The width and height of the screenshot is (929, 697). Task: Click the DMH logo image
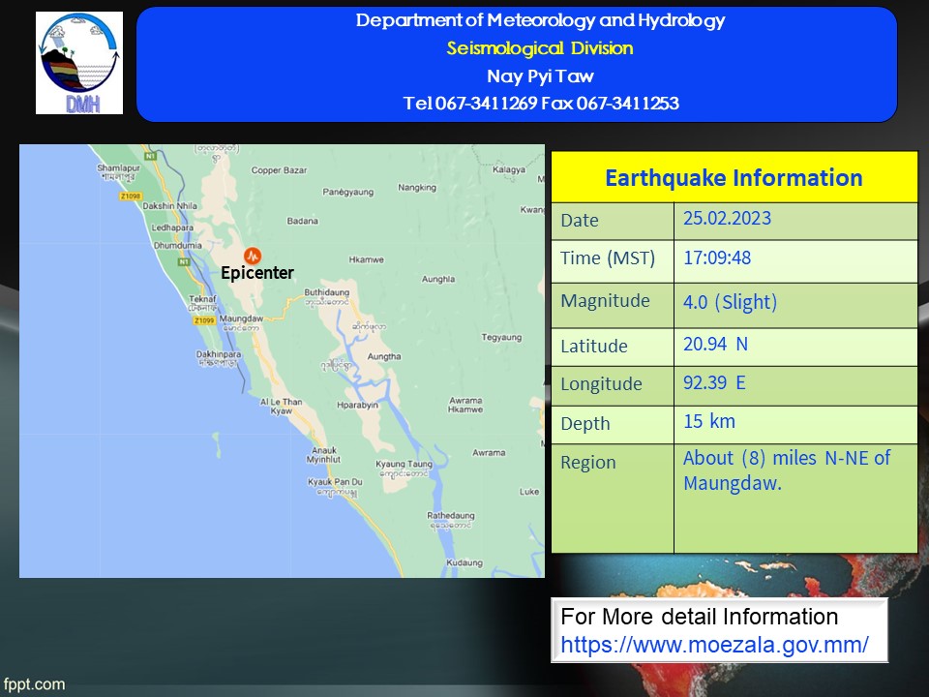tap(79, 63)
